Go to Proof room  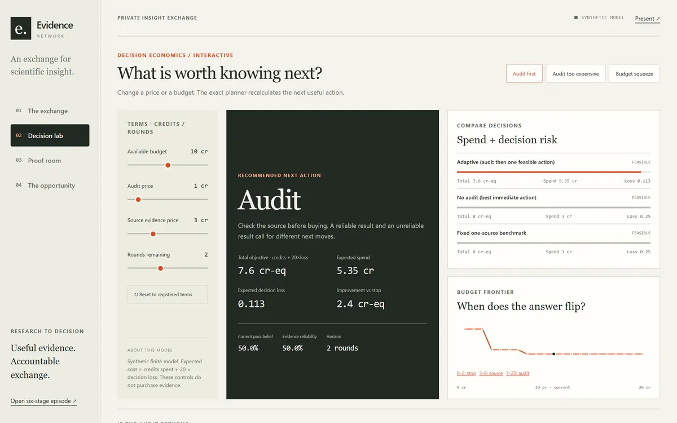click(x=50, y=161)
